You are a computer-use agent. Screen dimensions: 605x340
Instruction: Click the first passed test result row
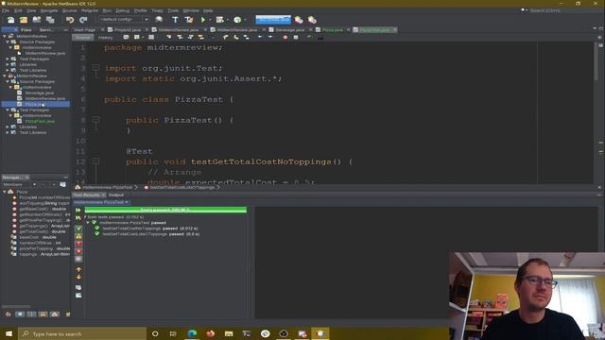tap(149, 229)
